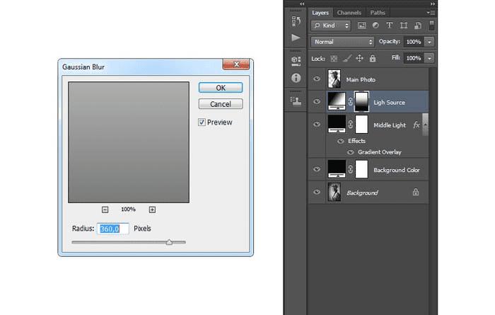Filter layers by smart object icon

coord(418,25)
